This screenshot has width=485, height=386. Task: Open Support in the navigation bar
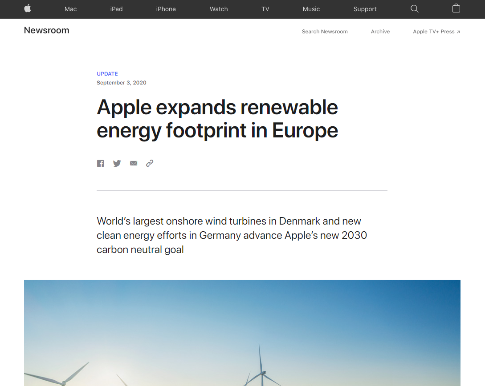pyautogui.click(x=365, y=9)
